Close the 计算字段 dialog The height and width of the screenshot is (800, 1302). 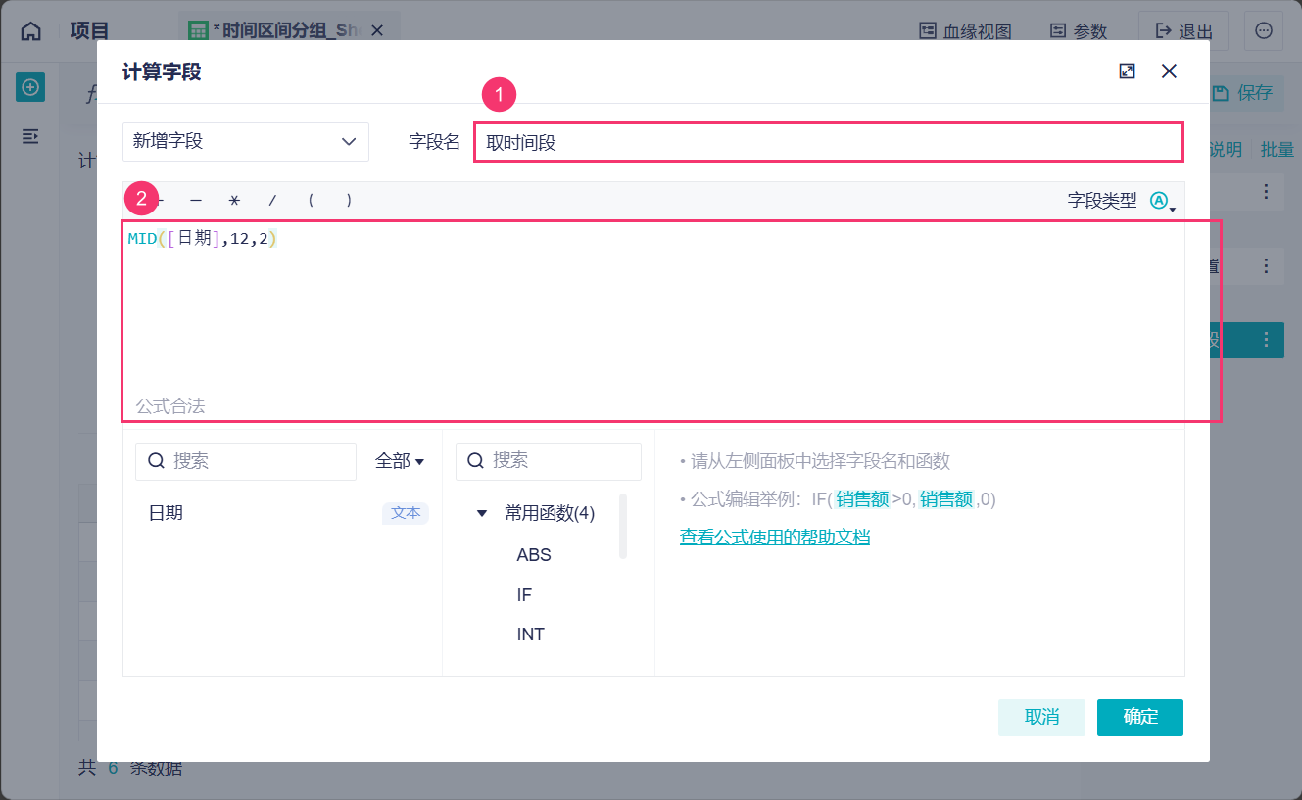click(x=1169, y=71)
